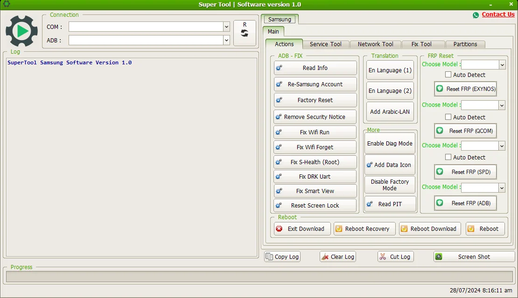Click Reboot Download button

pos(430,229)
